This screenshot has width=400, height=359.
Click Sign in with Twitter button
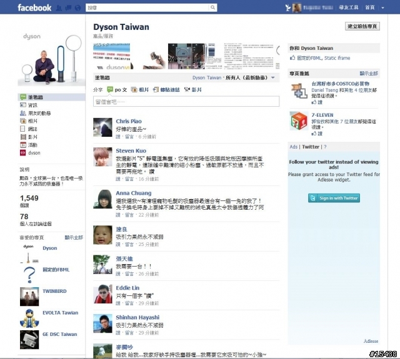[334, 198]
